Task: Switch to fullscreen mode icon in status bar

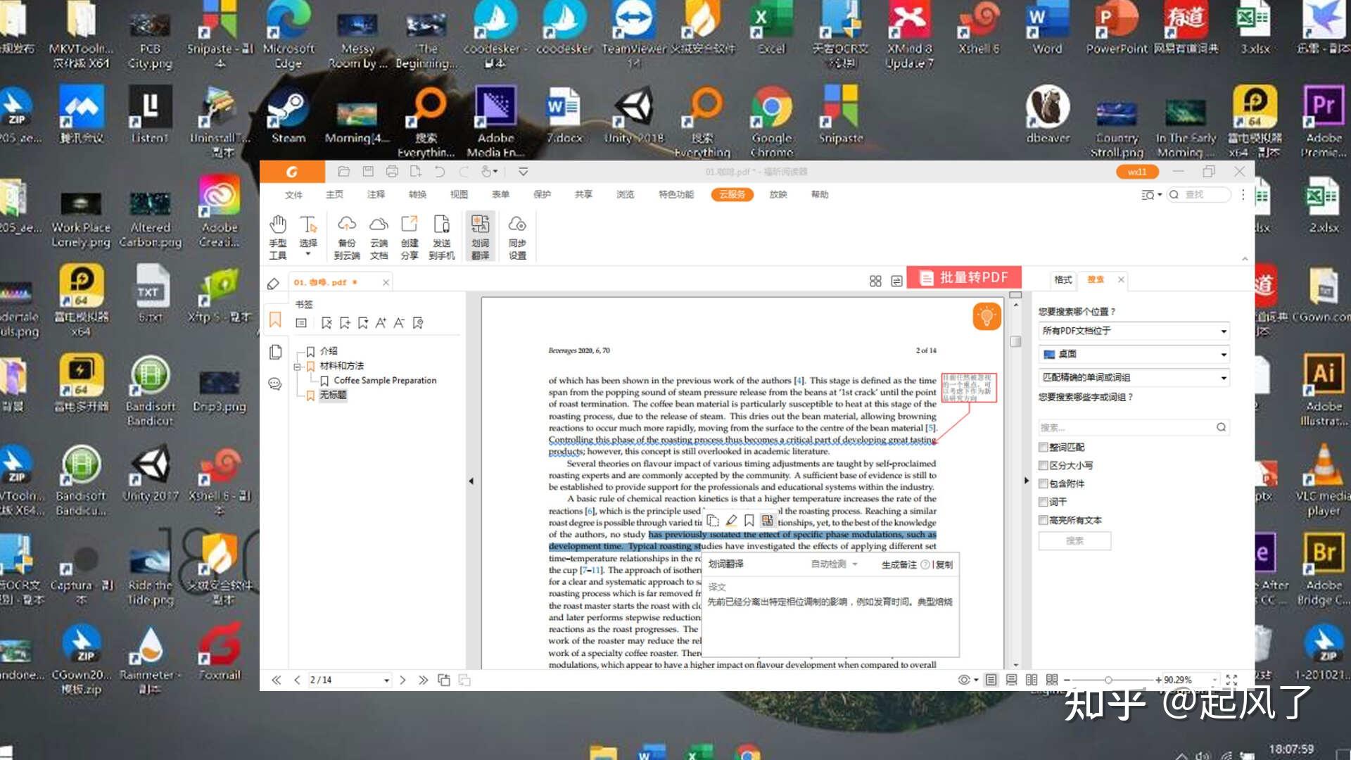Action: tap(1231, 680)
